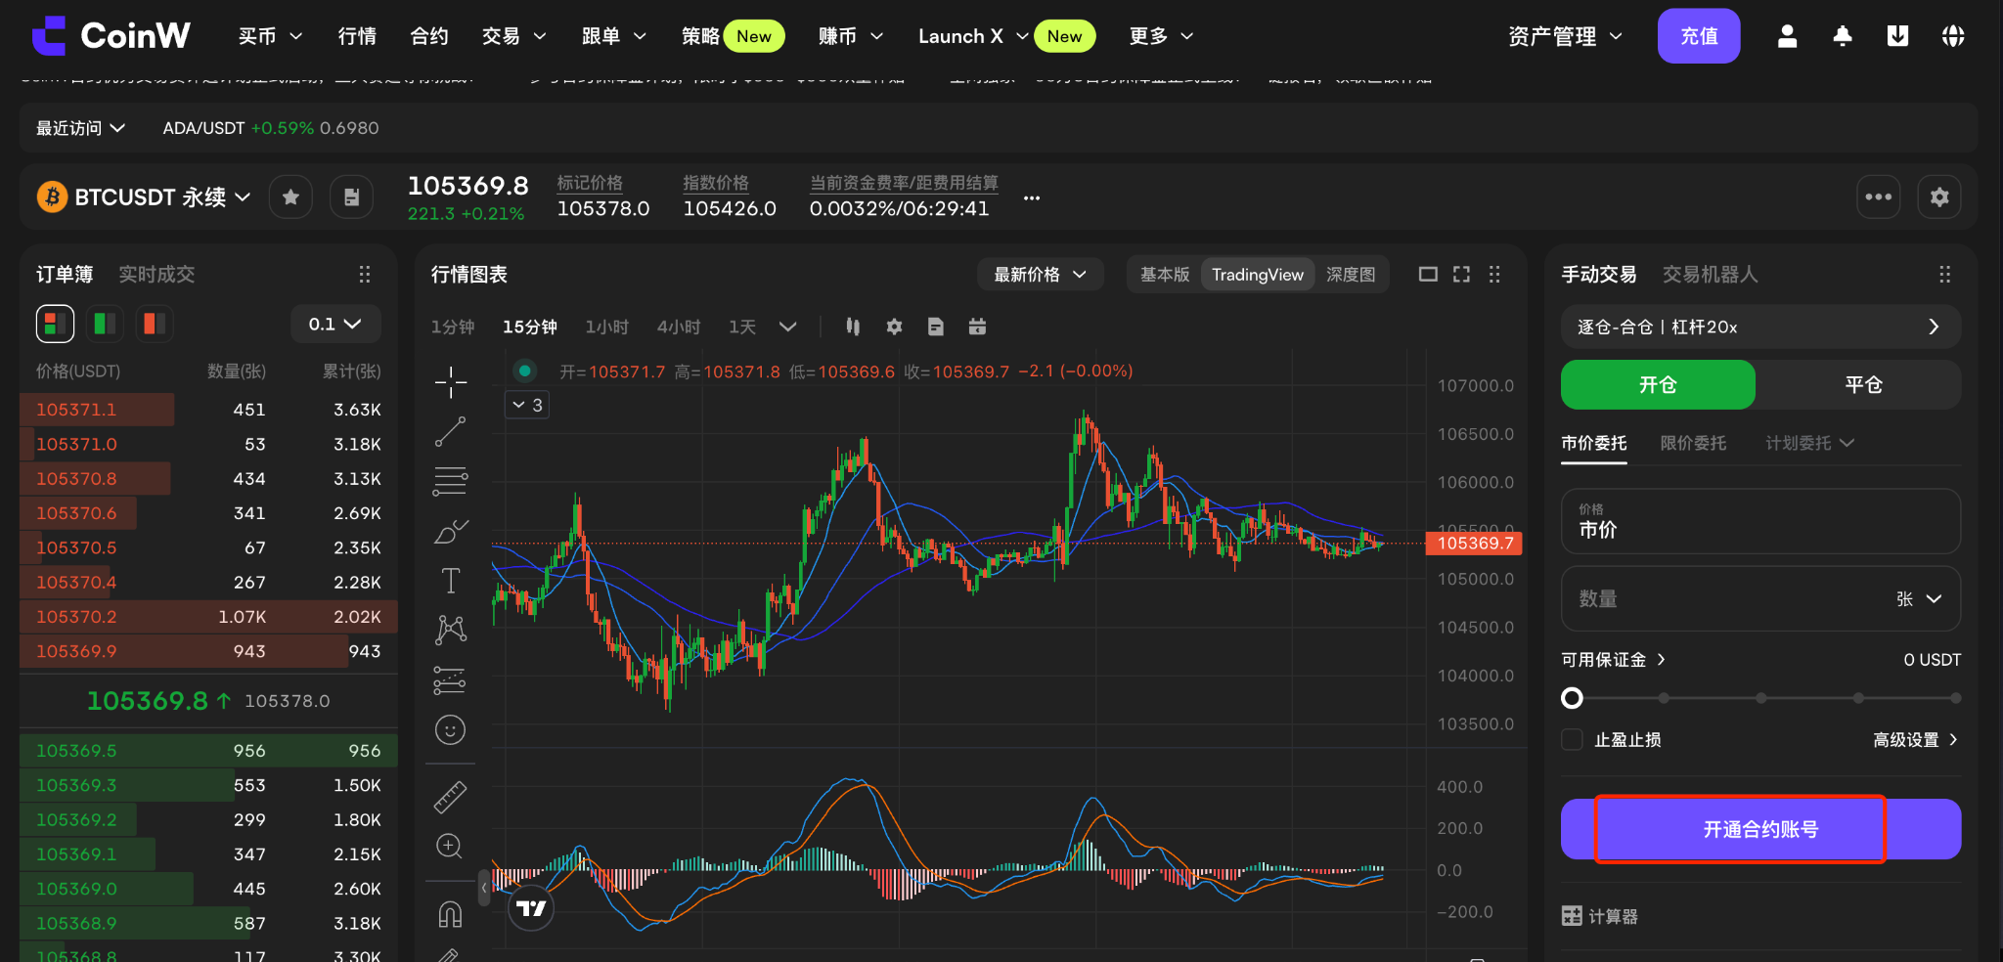The height and width of the screenshot is (962, 2003).
Task: Add BTCUSDT to favorites with star icon
Action: pos(290,197)
